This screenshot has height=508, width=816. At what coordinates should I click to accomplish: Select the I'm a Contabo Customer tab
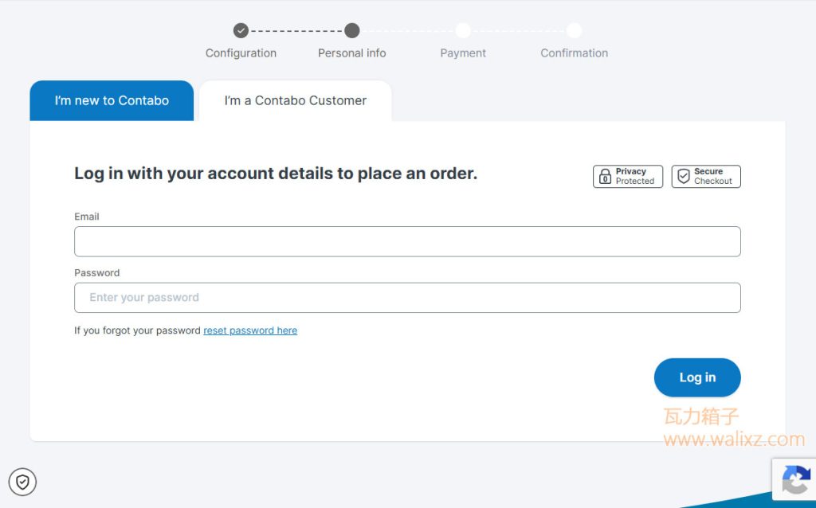295,100
